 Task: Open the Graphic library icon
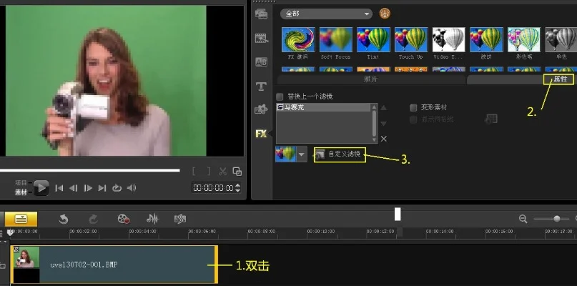click(x=261, y=109)
